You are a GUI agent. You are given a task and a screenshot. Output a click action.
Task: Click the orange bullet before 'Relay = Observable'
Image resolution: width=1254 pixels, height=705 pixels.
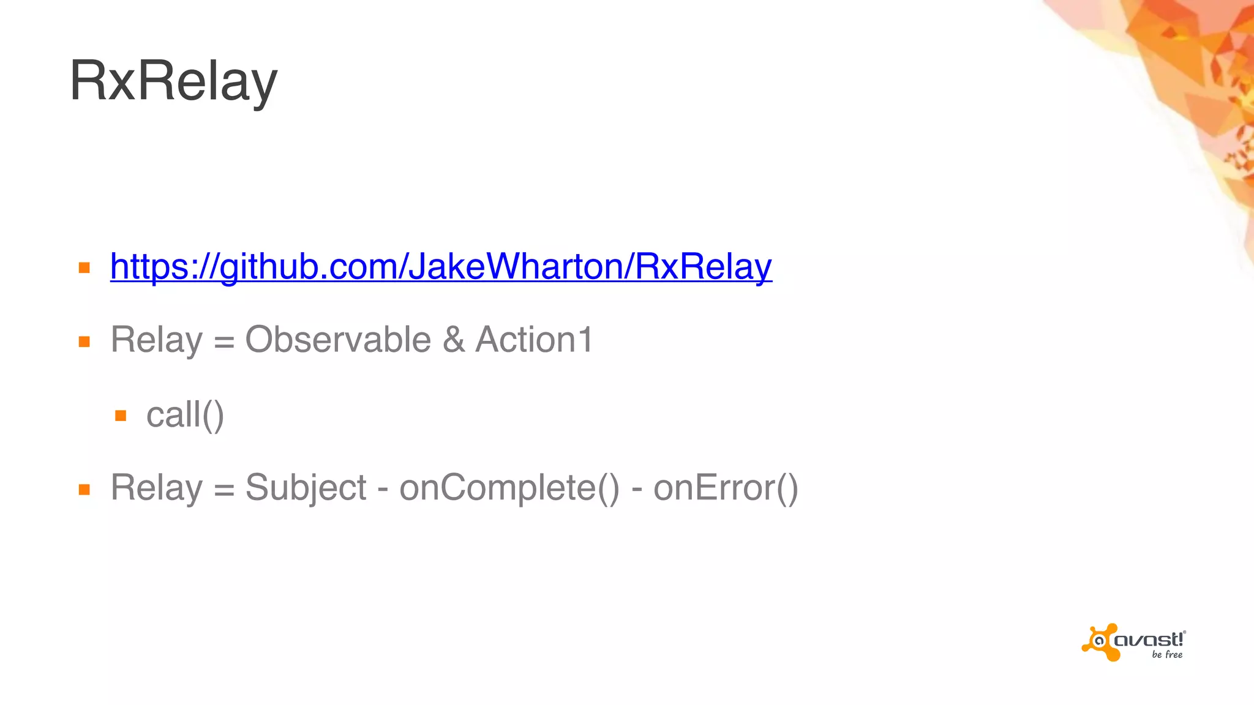coord(84,341)
